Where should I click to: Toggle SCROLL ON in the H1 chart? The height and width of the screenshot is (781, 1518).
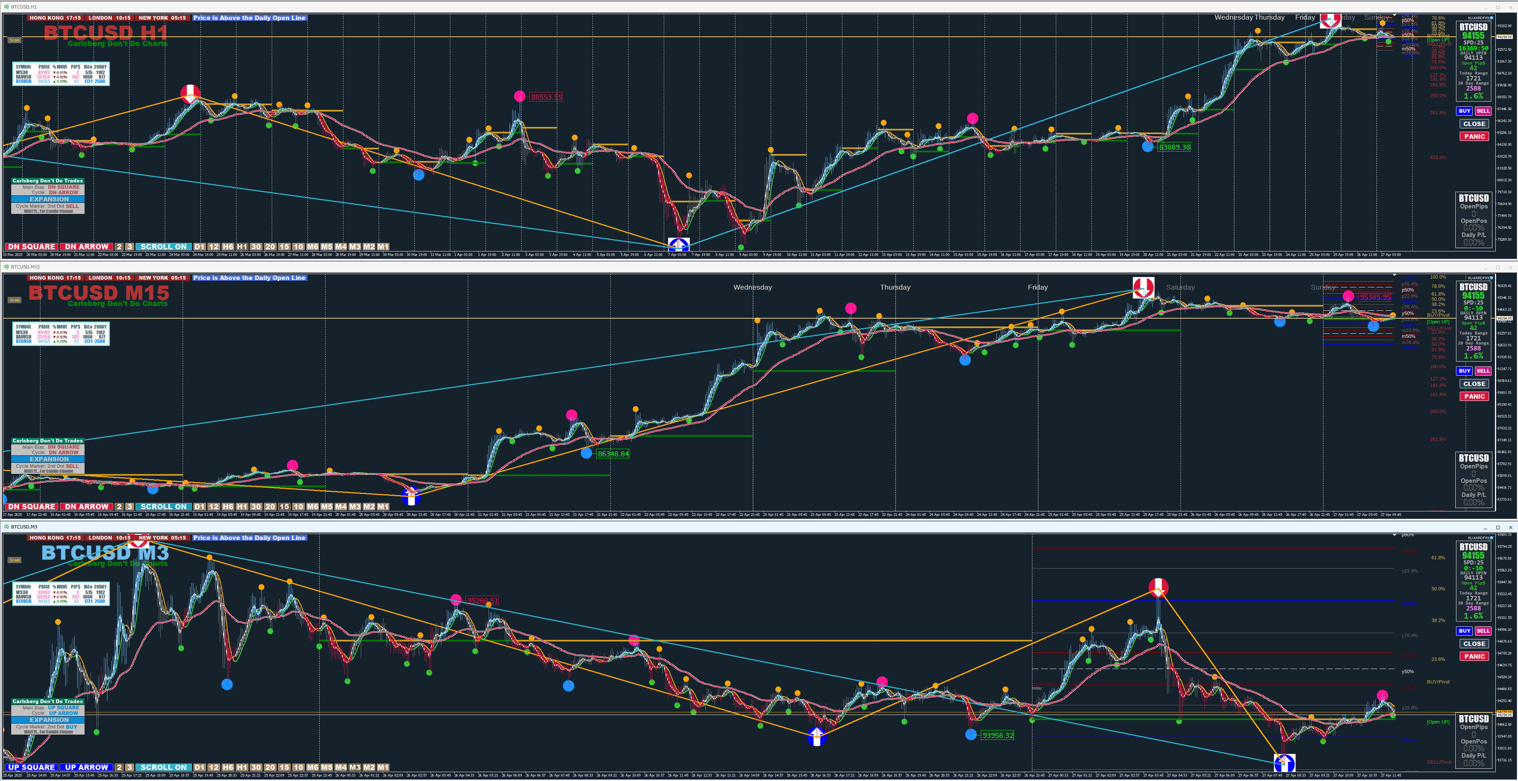point(163,247)
